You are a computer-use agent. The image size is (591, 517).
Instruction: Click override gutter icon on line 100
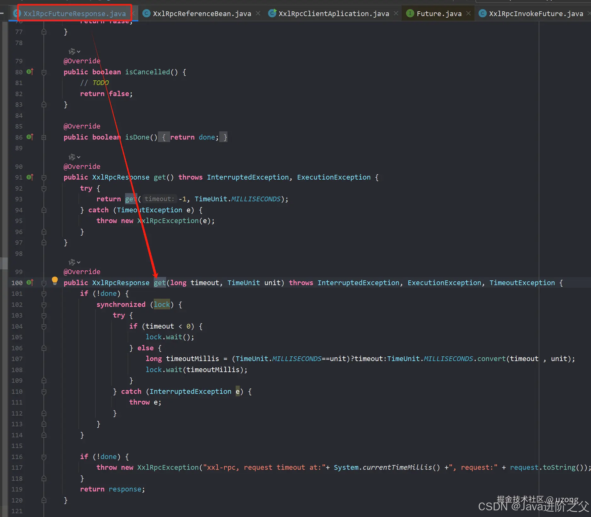pos(30,283)
